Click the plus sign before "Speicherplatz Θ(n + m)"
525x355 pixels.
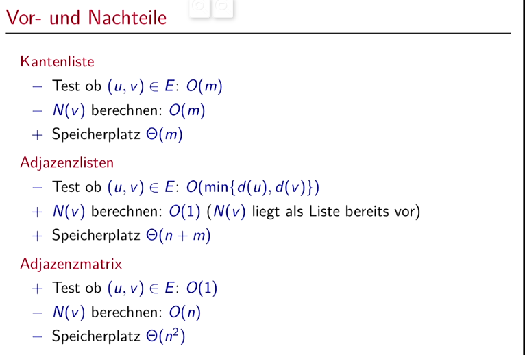click(x=37, y=236)
